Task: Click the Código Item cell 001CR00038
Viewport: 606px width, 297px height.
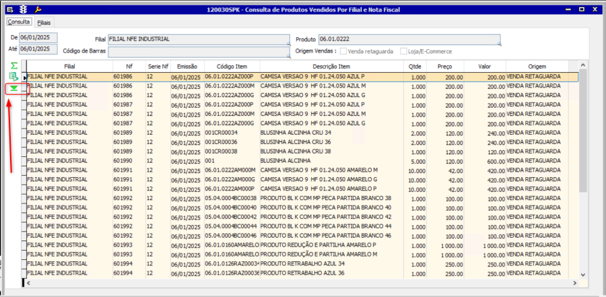Action: click(x=232, y=152)
